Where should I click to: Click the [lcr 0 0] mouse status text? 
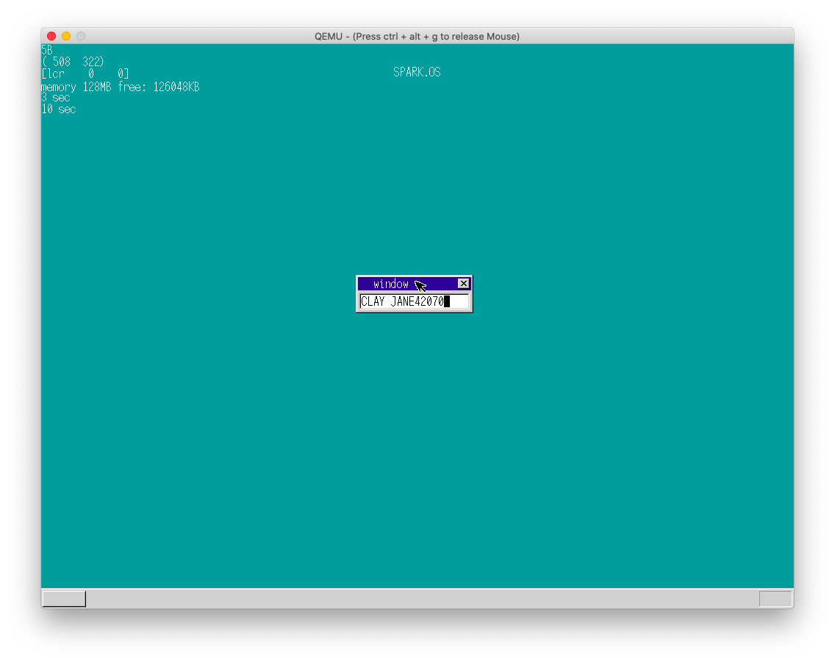click(x=85, y=74)
